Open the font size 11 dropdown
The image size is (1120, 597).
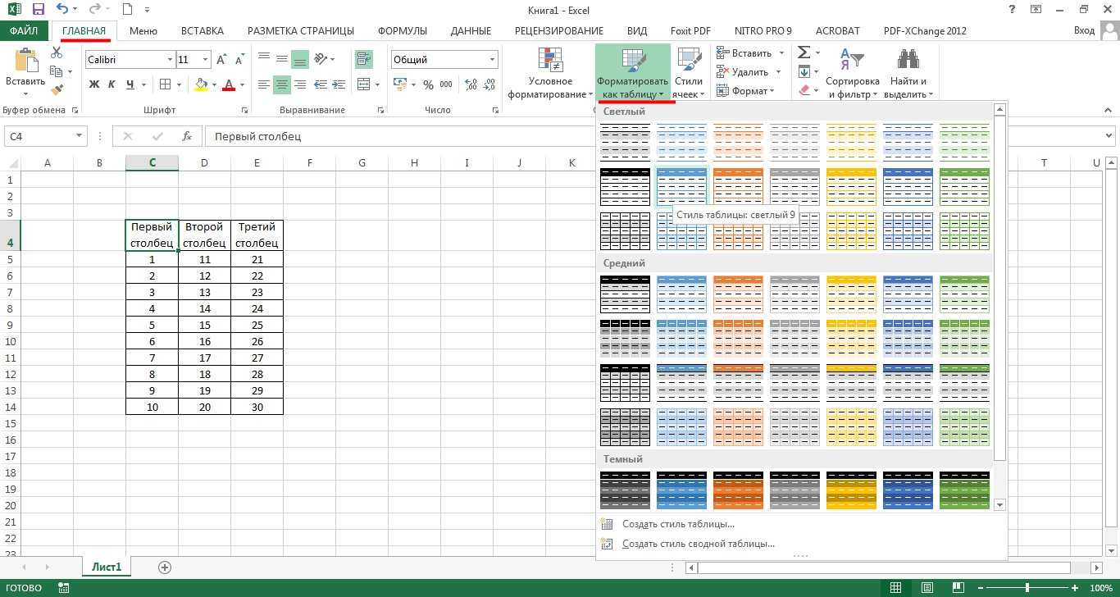point(205,60)
